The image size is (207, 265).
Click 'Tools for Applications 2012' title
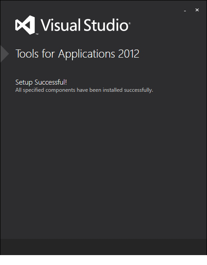pyautogui.click(x=77, y=54)
